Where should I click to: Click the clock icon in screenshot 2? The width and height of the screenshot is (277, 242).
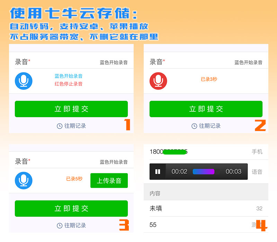(194, 126)
